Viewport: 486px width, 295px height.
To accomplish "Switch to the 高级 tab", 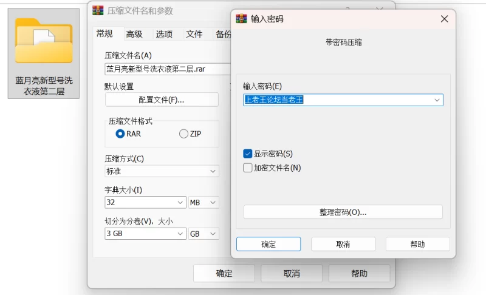I will point(134,34).
